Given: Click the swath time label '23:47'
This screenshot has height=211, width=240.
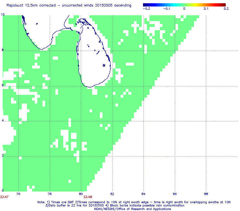Looking at the screenshot, I should click(x=4, y=197).
